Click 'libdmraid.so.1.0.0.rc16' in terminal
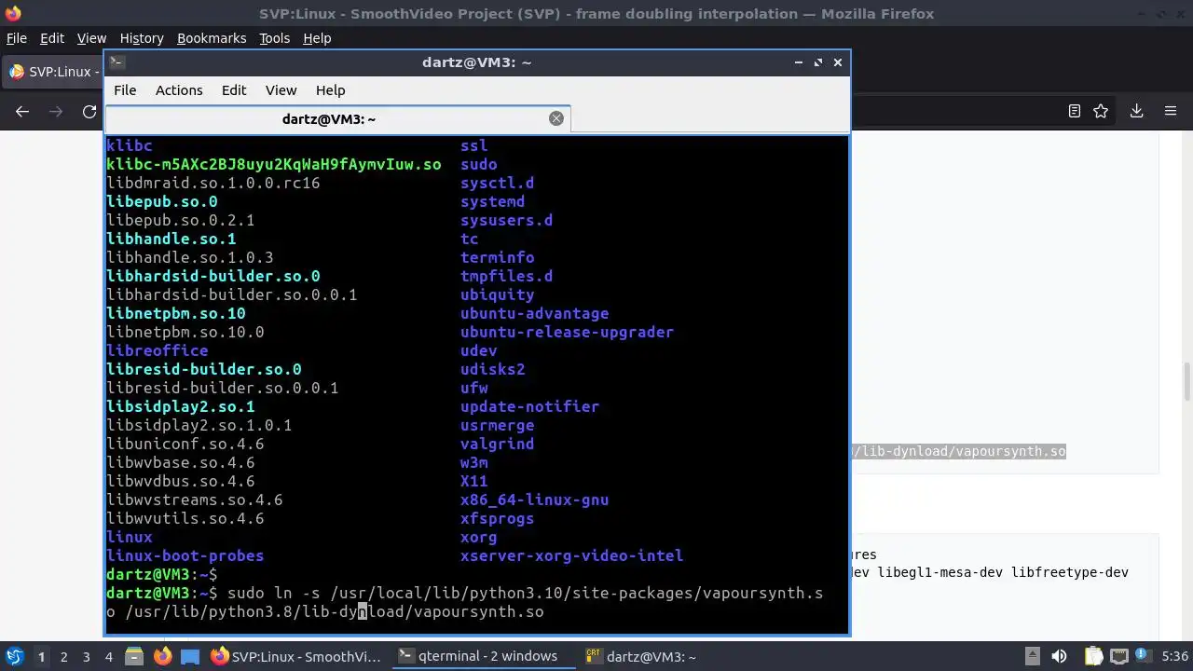1193x671 pixels. tap(213, 183)
